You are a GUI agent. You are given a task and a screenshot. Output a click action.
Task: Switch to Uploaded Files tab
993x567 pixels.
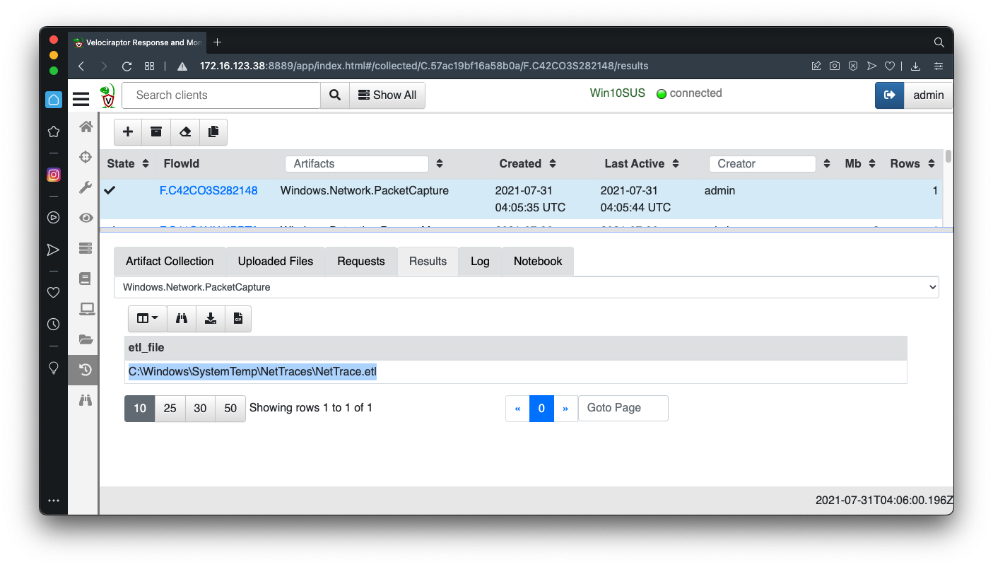point(276,261)
